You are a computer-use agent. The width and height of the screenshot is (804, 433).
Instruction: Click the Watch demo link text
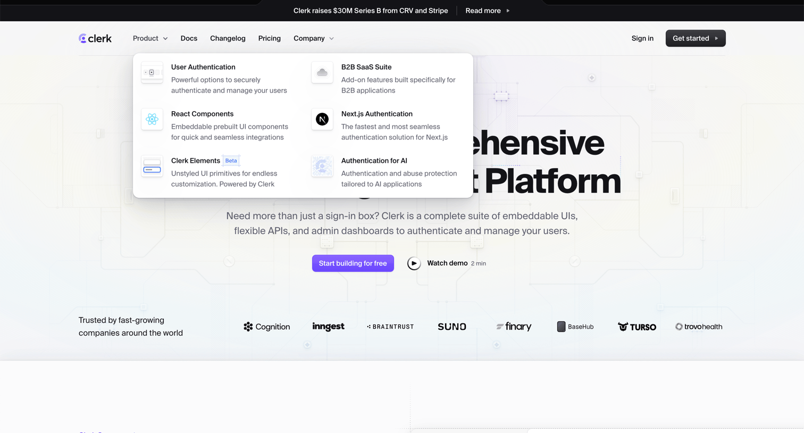447,263
